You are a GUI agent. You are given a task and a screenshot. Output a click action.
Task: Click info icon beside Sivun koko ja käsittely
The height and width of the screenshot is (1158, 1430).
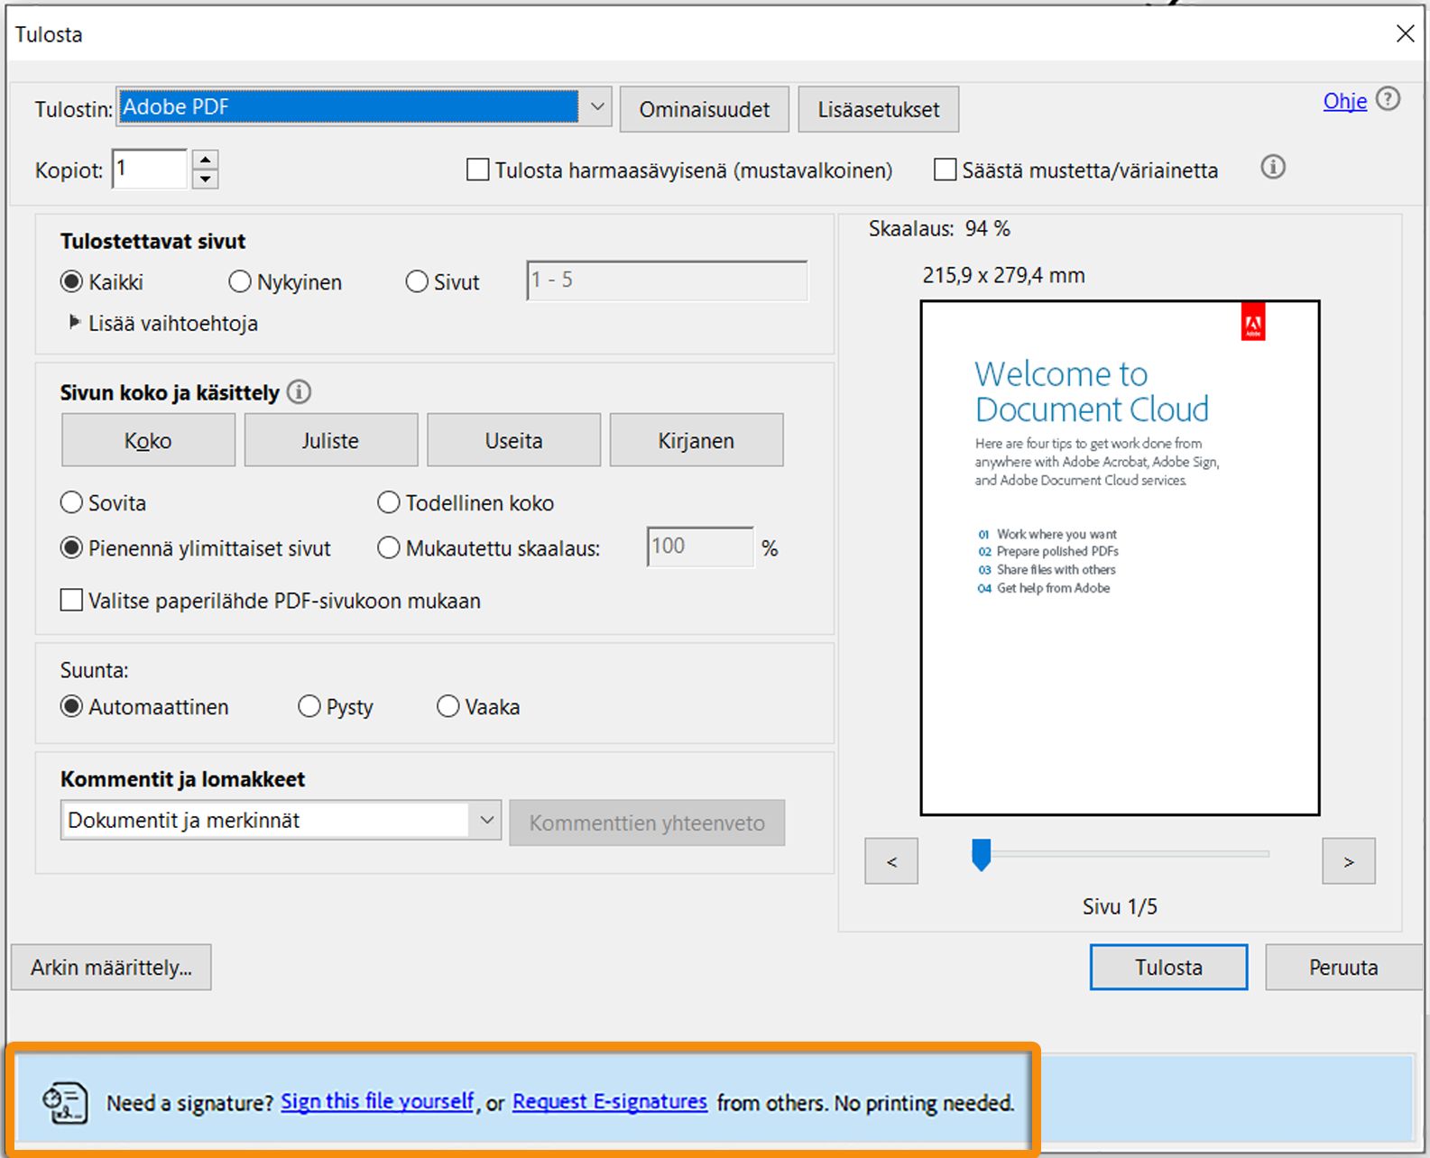click(299, 392)
